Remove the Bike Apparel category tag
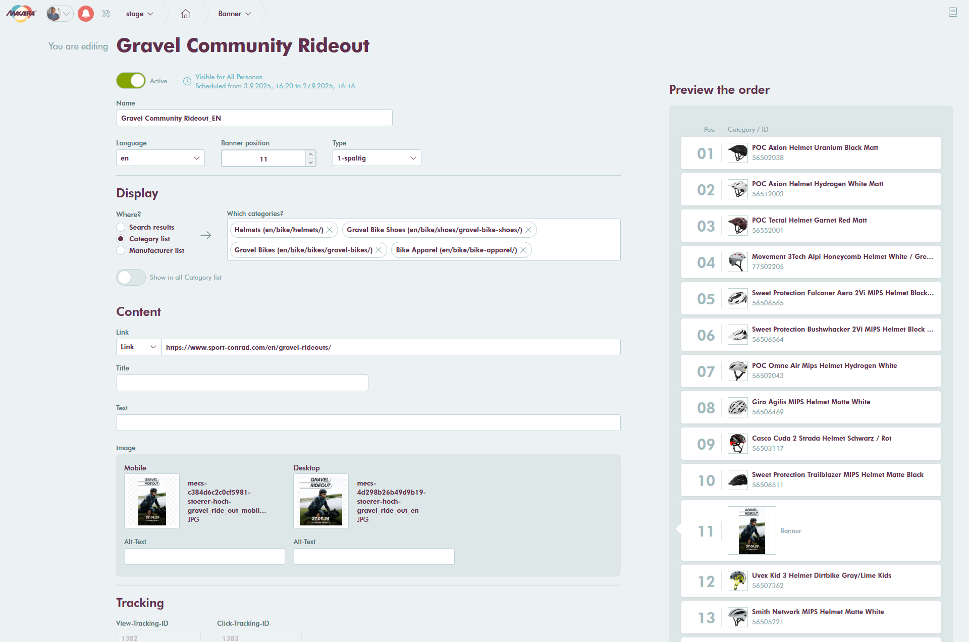 [523, 250]
